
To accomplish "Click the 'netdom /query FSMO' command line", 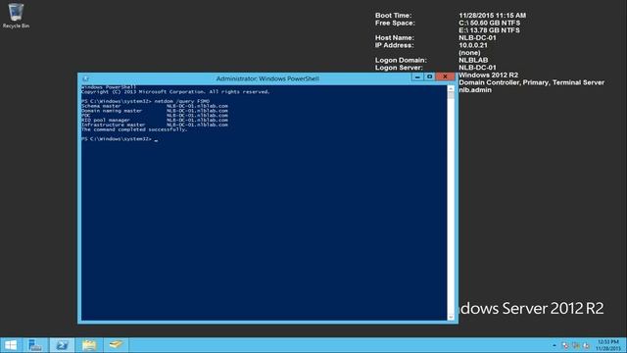I will pyautogui.click(x=146, y=101).
